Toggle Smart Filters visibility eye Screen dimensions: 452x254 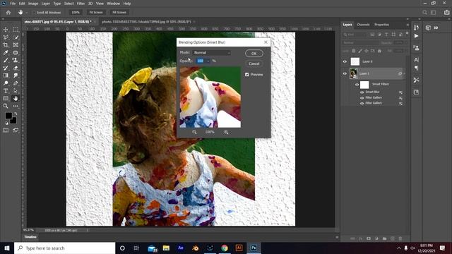[357, 85]
